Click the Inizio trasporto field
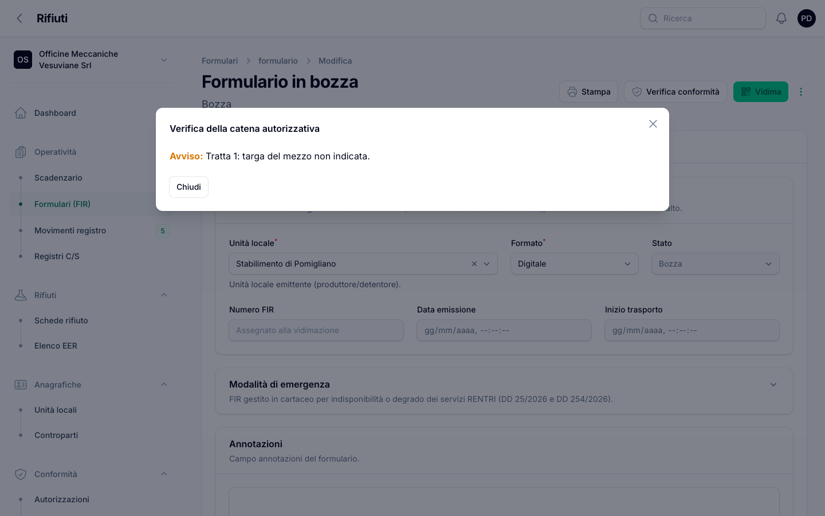 692,330
